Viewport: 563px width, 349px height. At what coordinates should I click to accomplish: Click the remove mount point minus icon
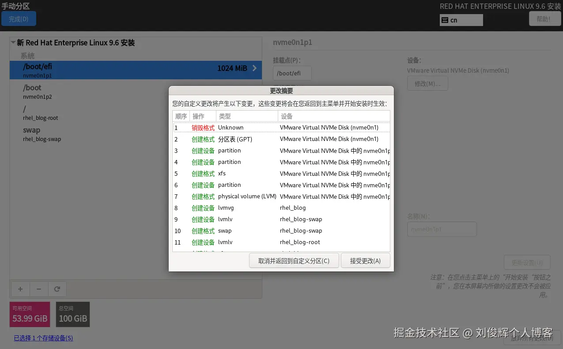coord(39,289)
